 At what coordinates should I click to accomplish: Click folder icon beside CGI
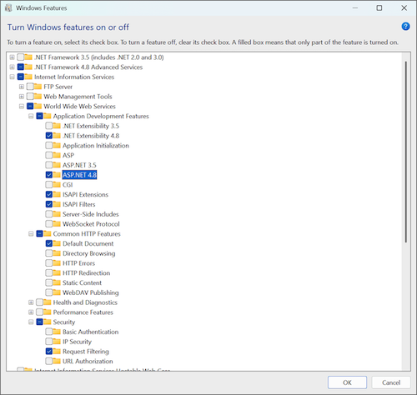pos(57,185)
